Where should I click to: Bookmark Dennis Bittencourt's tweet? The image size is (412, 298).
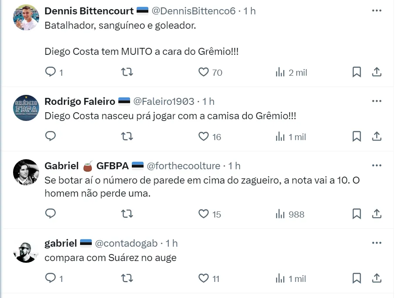coord(356,72)
